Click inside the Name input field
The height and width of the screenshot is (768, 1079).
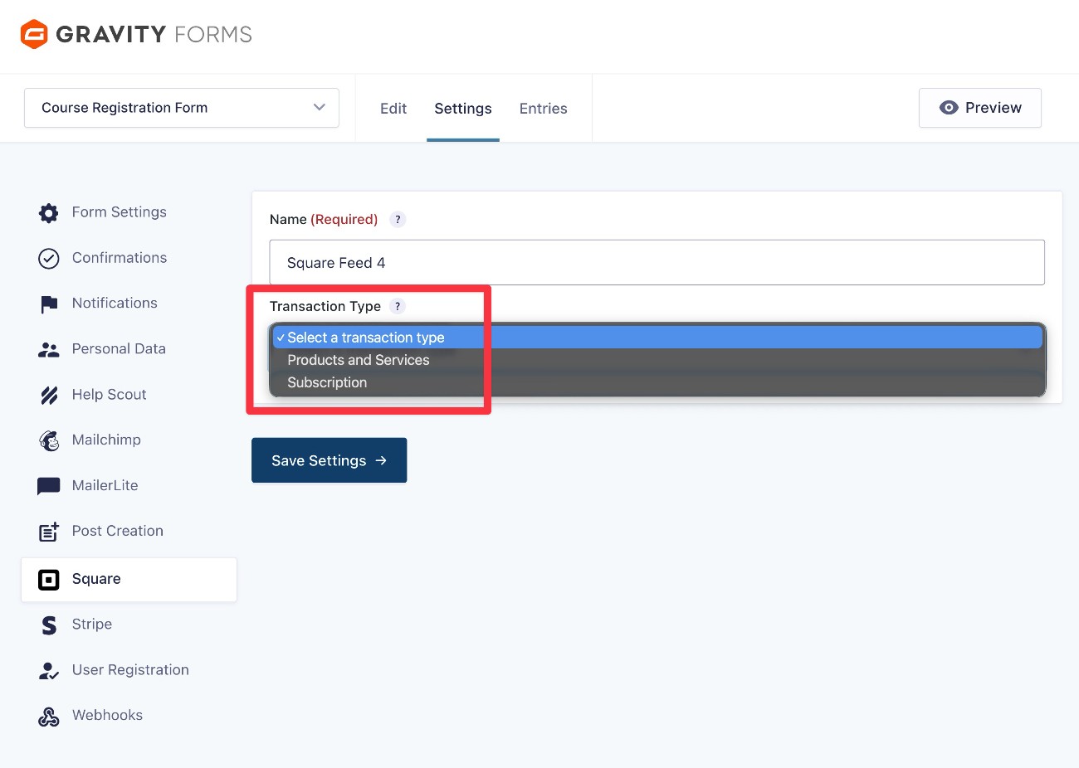click(x=656, y=262)
